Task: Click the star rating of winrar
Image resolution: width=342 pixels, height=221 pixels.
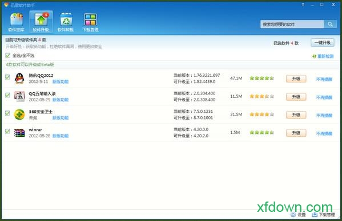Action: click(261, 132)
